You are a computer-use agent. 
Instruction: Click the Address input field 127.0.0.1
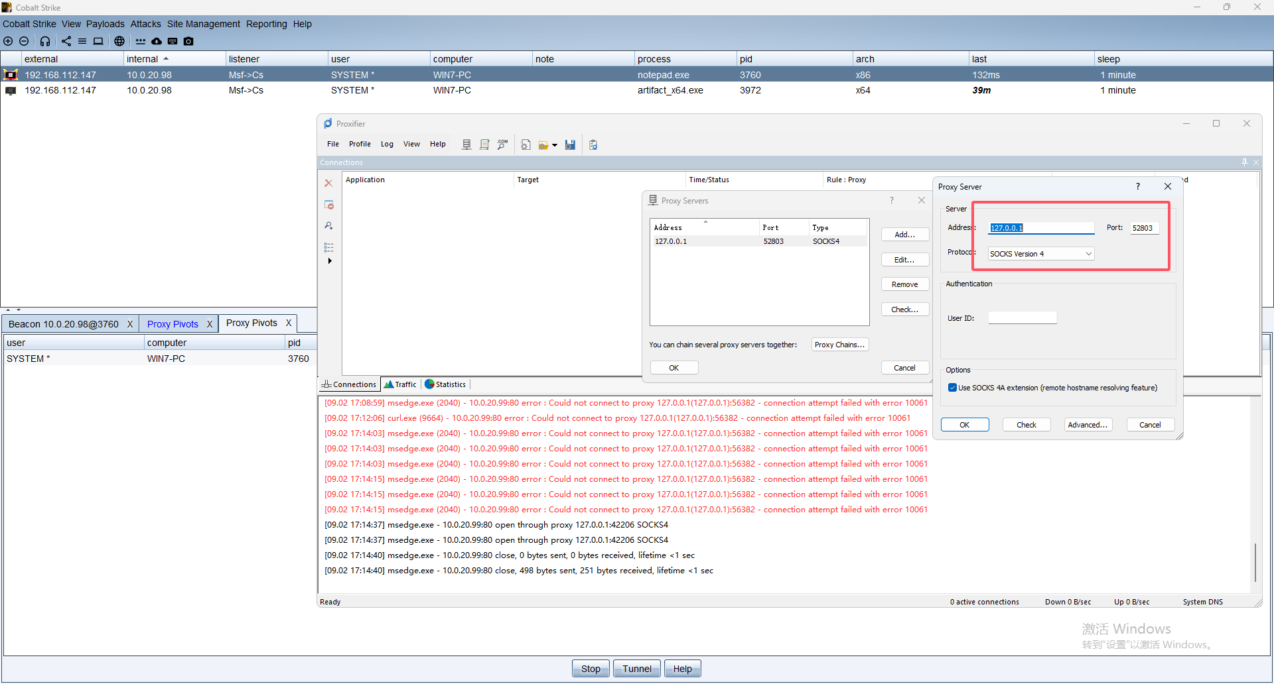[1041, 228]
